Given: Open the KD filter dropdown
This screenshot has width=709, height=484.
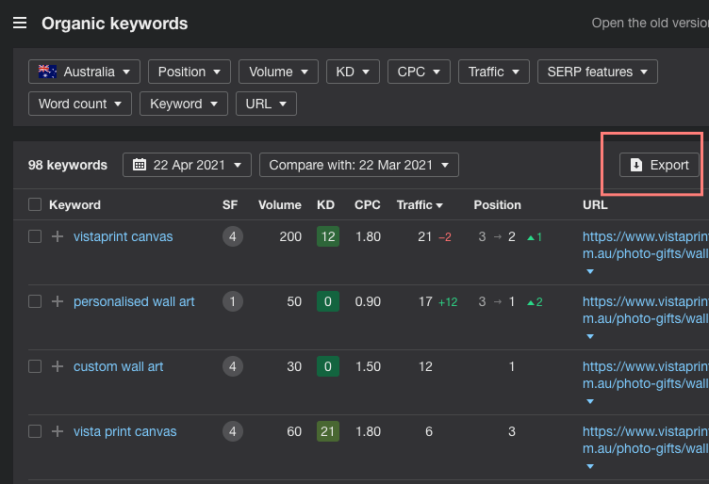Looking at the screenshot, I should click(x=353, y=72).
